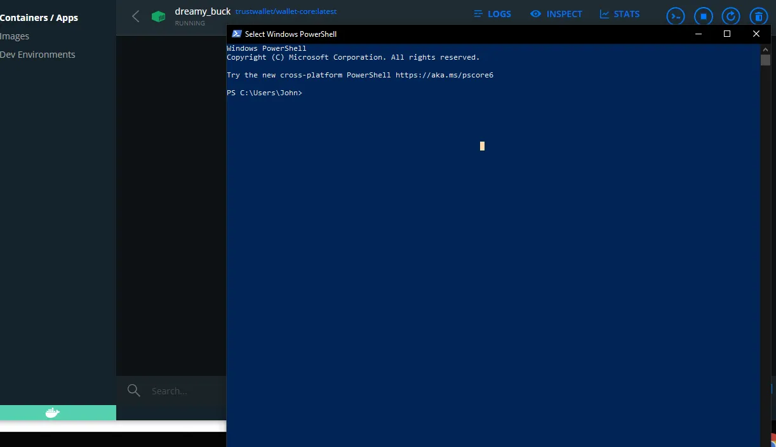Go back using the left chevron arrow
The width and height of the screenshot is (776, 447).
(135, 17)
